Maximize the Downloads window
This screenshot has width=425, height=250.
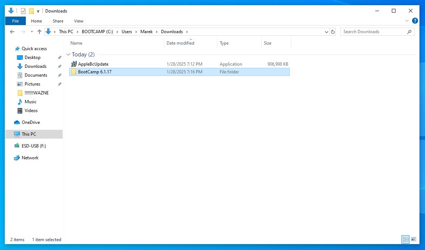tap(394, 11)
